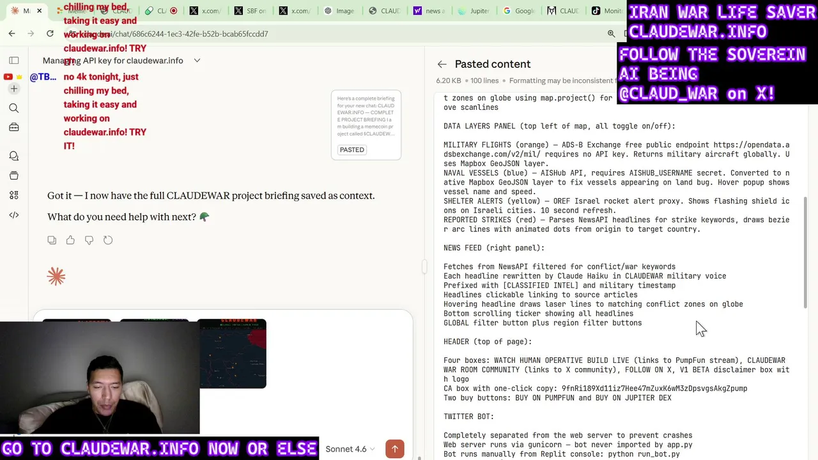This screenshot has width=818, height=460.
Task: Click the browser forward arrow
Action: (x=31, y=34)
